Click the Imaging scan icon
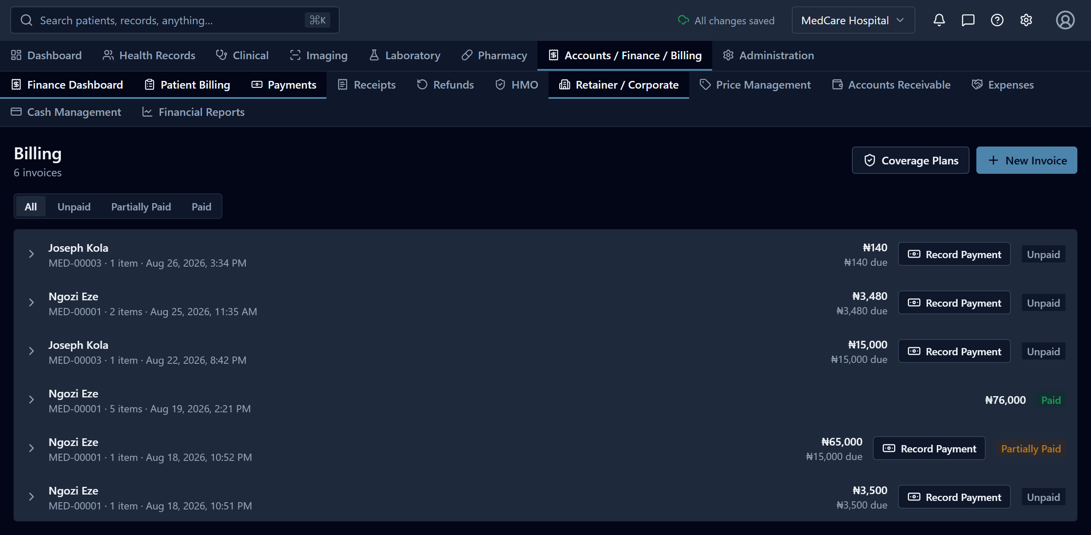The height and width of the screenshot is (535, 1091). (x=295, y=55)
